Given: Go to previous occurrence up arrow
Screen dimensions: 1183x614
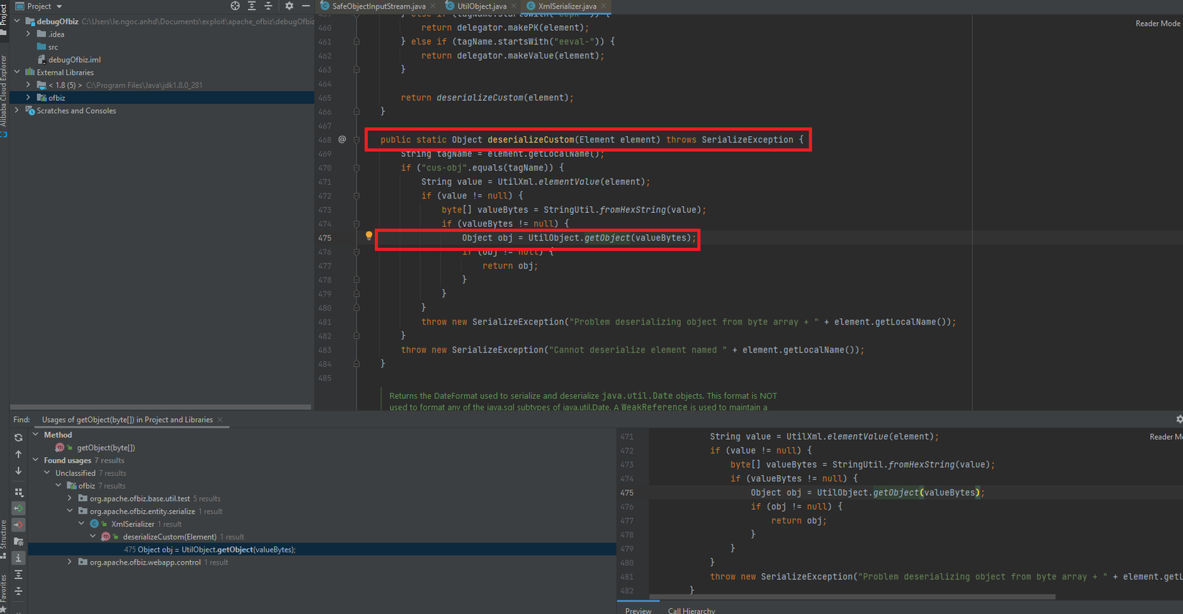Looking at the screenshot, I should point(19,454).
